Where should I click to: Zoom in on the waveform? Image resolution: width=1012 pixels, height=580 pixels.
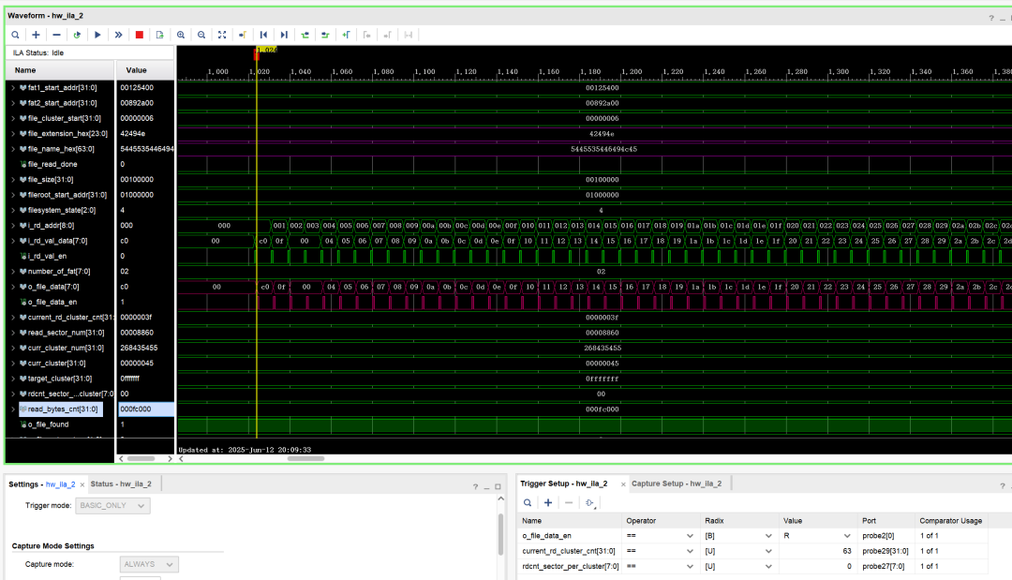[x=180, y=35]
